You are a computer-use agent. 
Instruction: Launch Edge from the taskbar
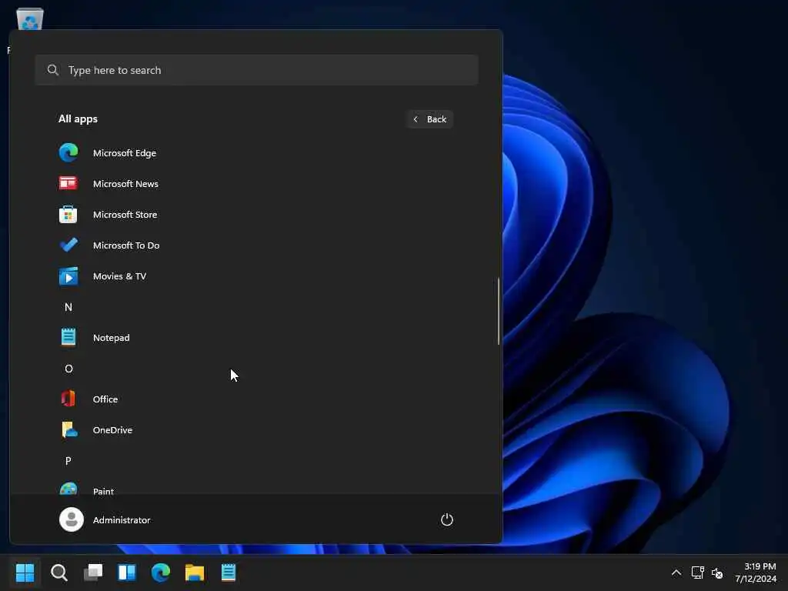[161, 573]
